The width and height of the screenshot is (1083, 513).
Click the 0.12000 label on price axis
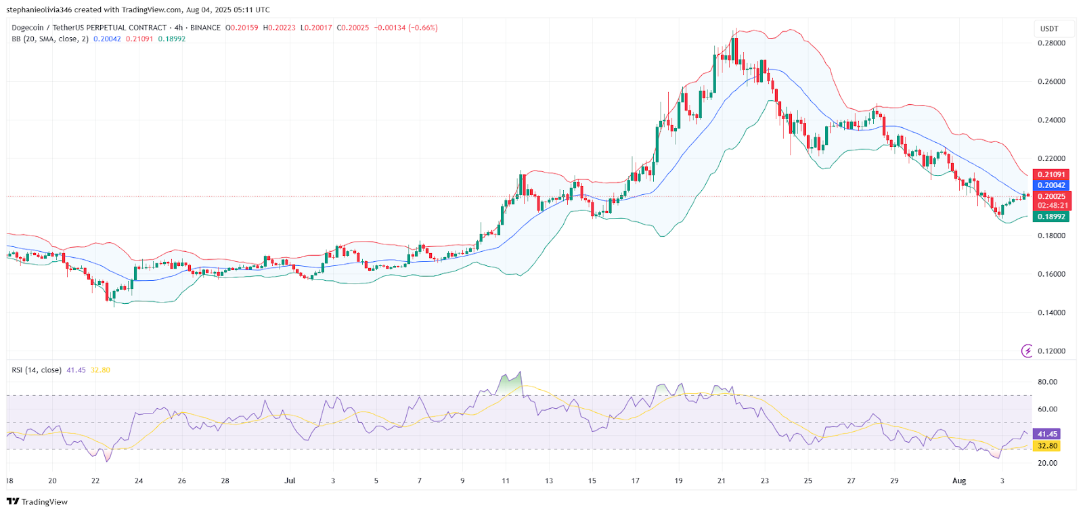1051,351
